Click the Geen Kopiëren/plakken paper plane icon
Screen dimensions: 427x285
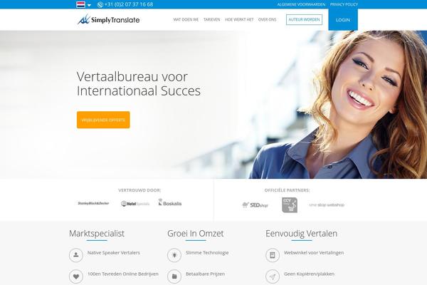point(273,276)
